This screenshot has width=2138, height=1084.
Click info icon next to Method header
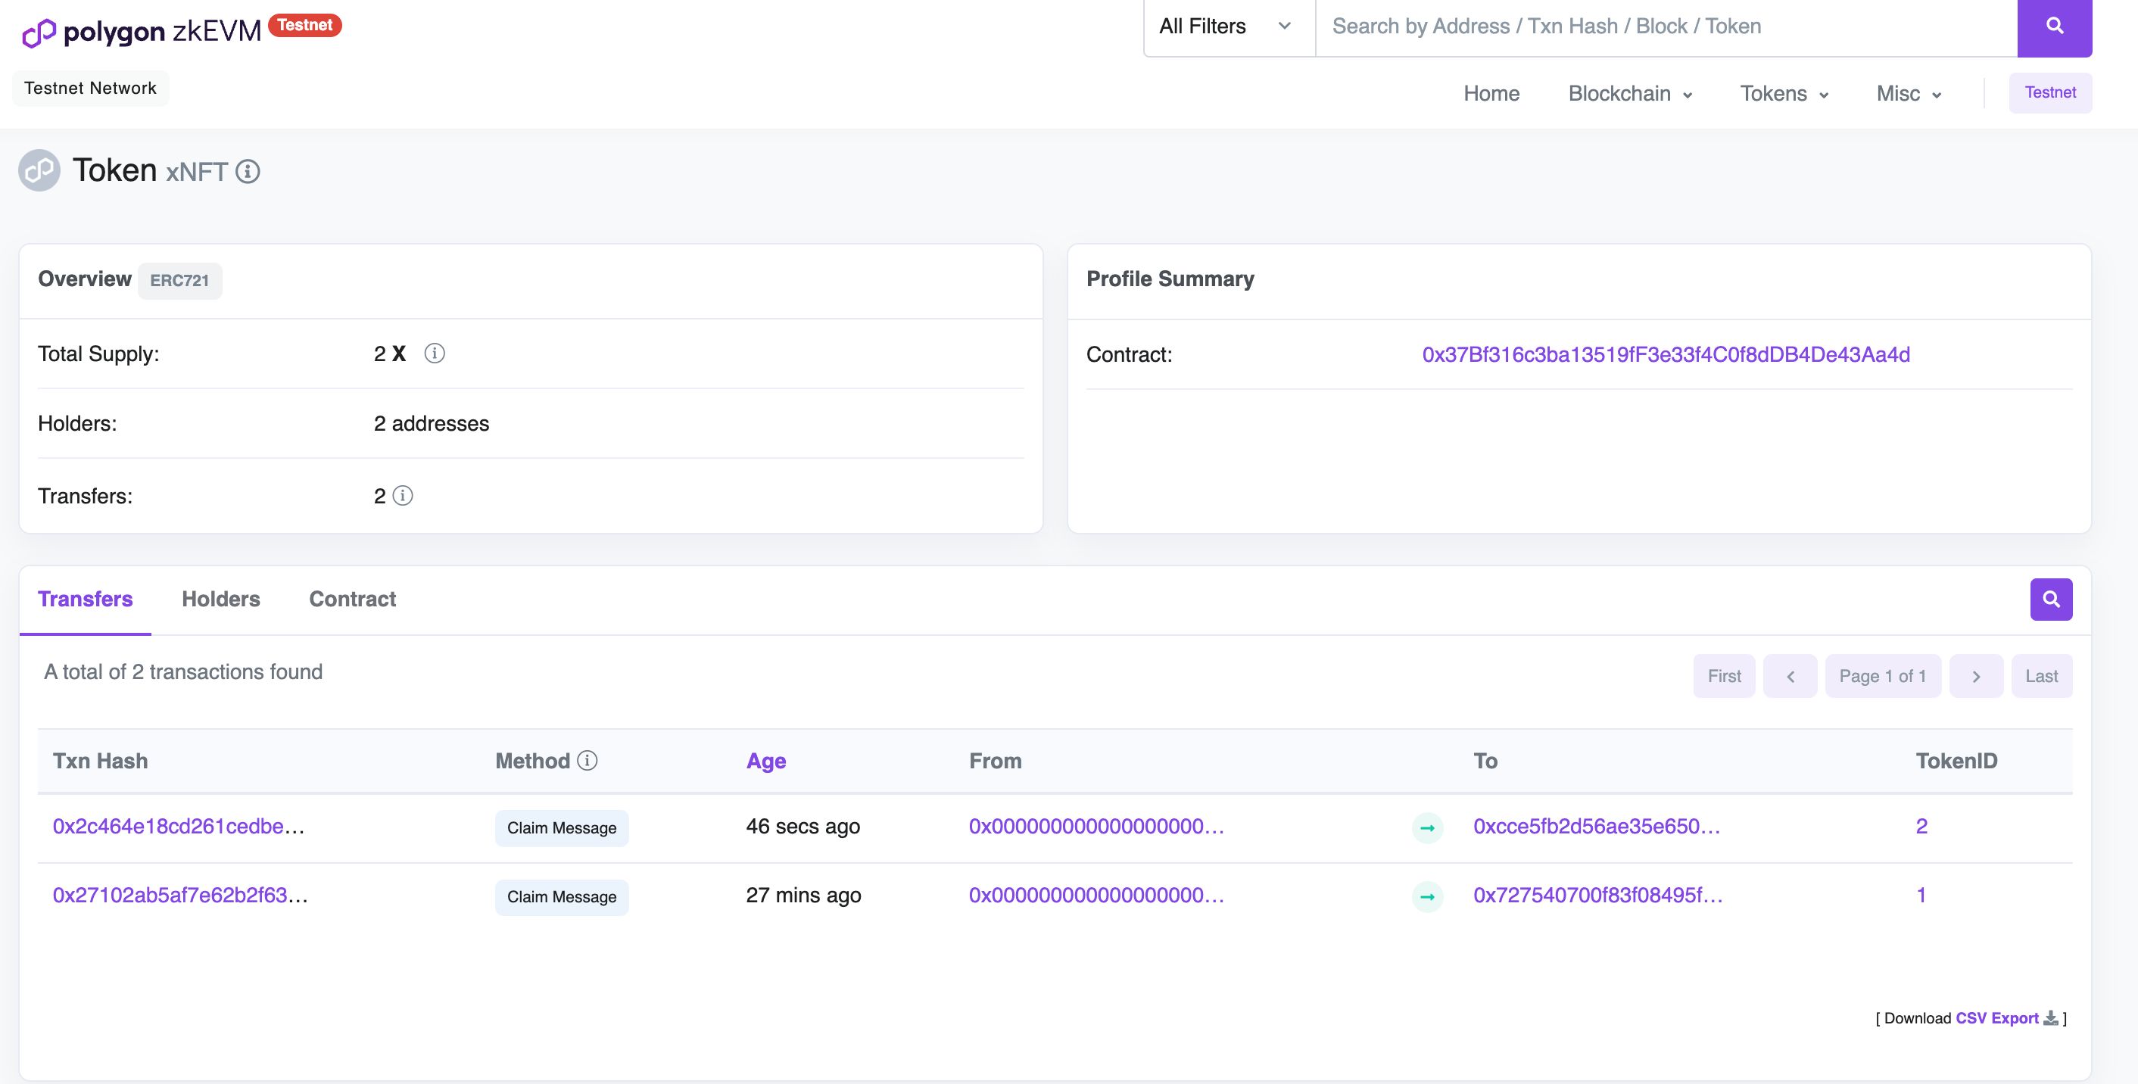pos(587,760)
